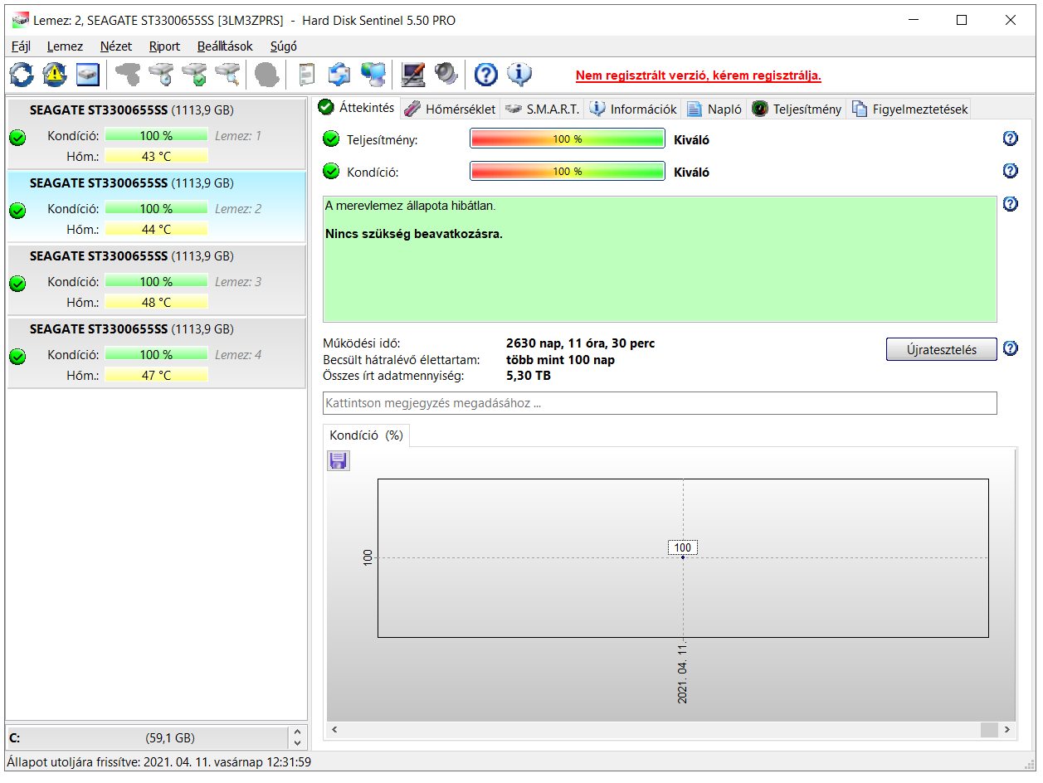Select the Áttekintés tab
This screenshot has width=1043, height=783.
click(x=357, y=108)
